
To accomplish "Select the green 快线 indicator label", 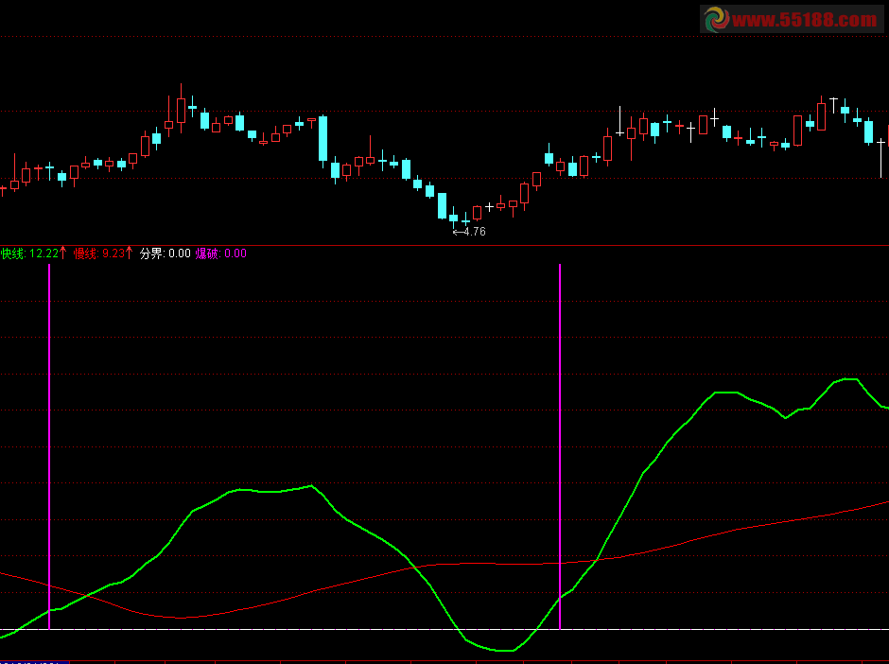I will [12, 253].
